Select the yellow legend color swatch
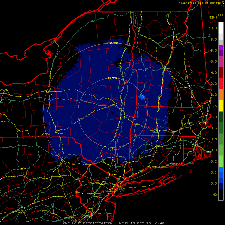Image resolution: width=225 pixels, height=225 pixels. click(x=221, y=106)
